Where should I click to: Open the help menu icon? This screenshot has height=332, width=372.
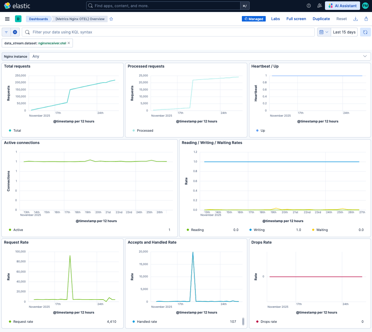[309, 6]
